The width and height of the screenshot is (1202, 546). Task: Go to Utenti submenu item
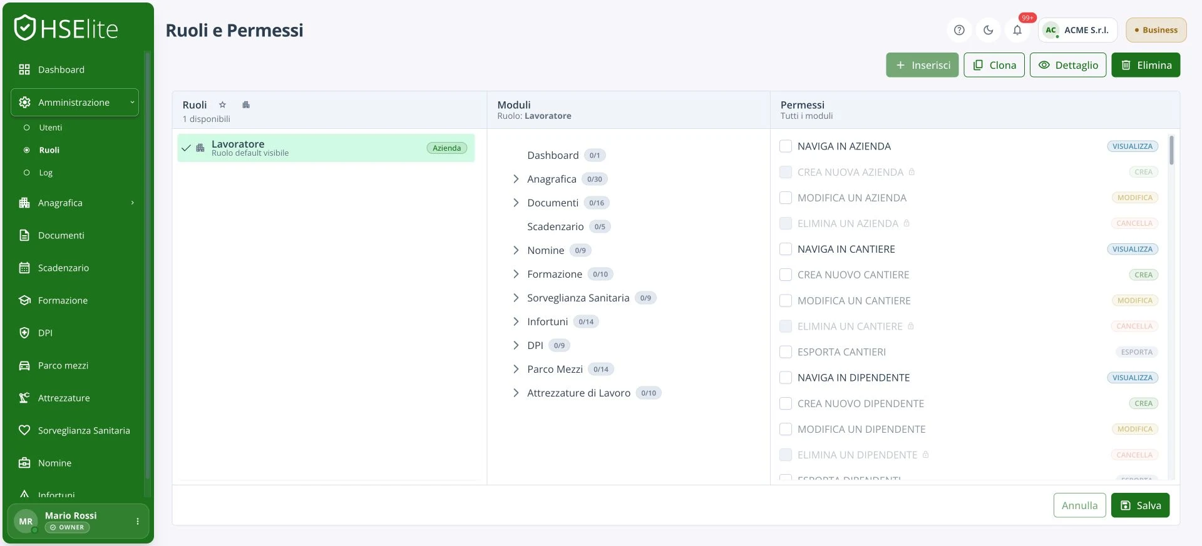pyautogui.click(x=51, y=128)
